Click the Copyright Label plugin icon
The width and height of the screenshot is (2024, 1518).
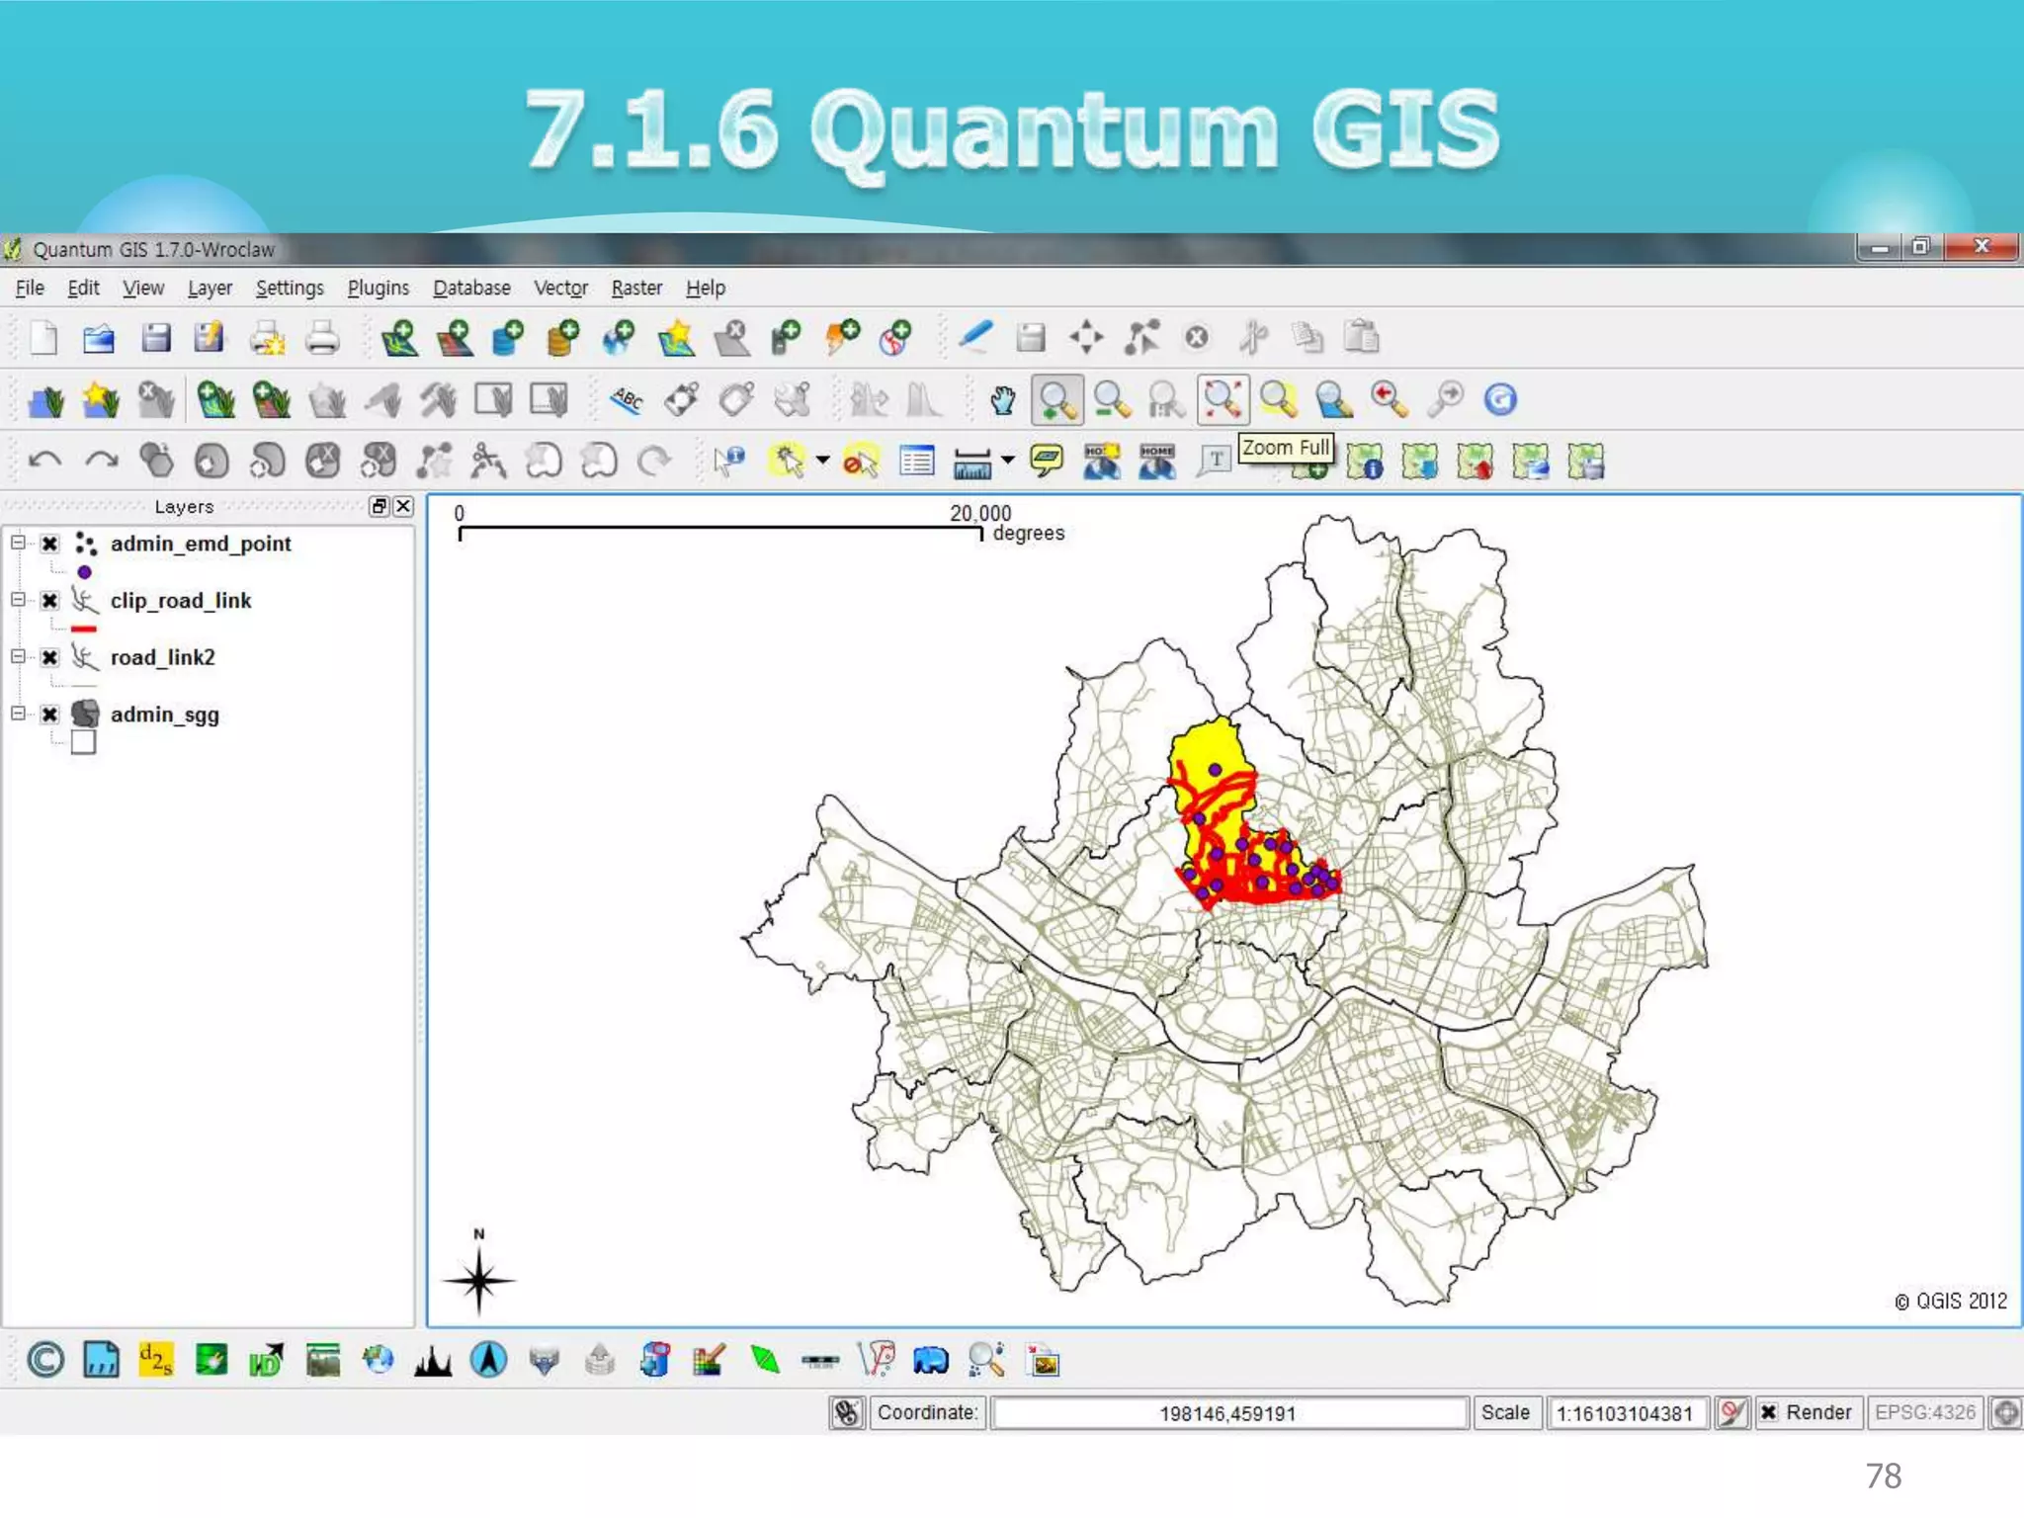click(45, 1361)
